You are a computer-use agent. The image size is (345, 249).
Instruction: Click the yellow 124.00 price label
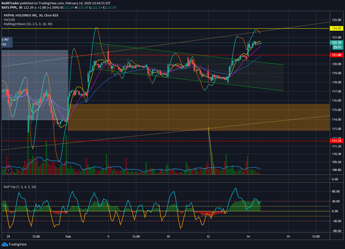pos(336,28)
